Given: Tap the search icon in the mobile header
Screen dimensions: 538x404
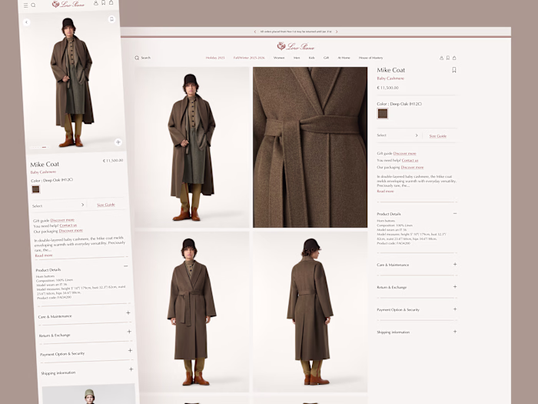Looking at the screenshot, I should click(33, 5).
